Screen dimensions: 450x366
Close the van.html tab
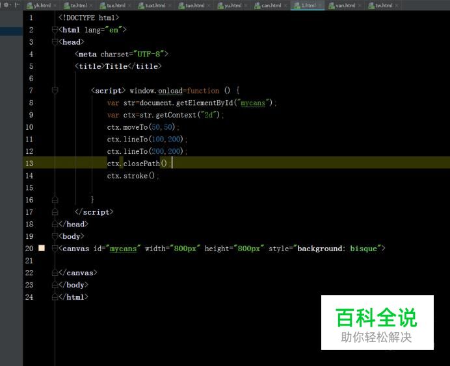(360, 5)
